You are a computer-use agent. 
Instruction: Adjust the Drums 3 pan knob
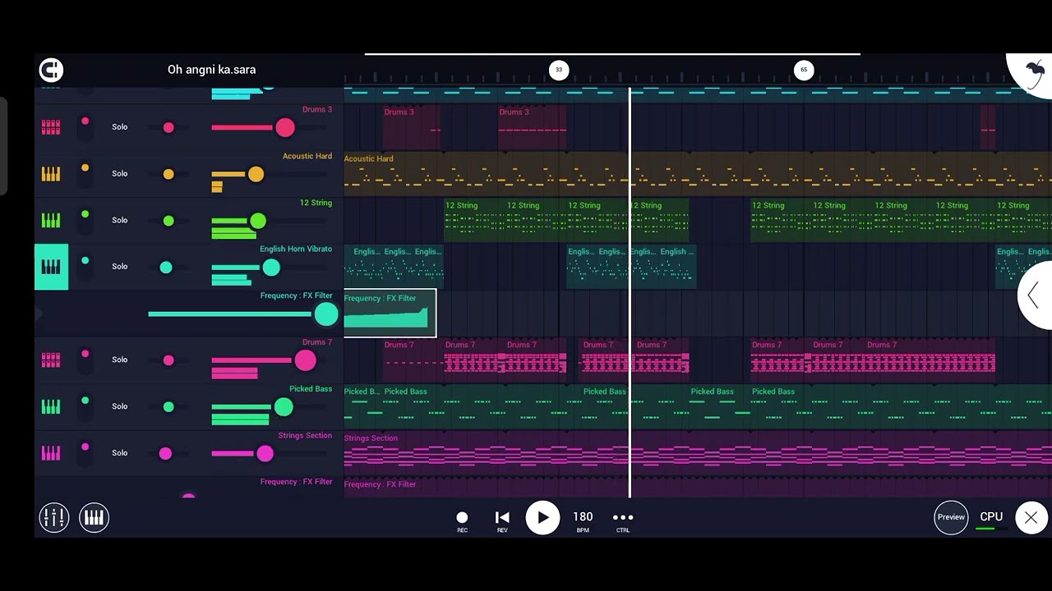(x=168, y=127)
